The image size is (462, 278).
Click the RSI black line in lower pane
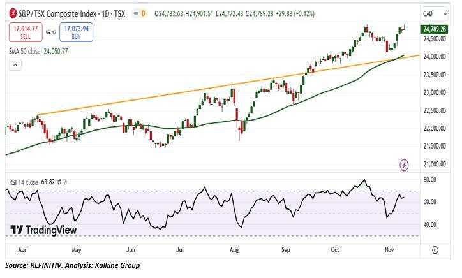tap(206, 206)
